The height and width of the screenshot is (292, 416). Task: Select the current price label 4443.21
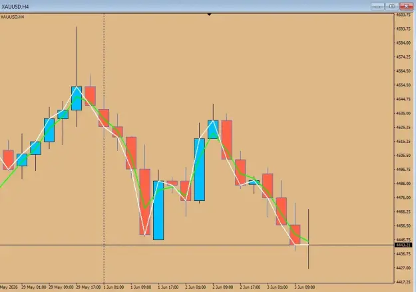pos(403,245)
